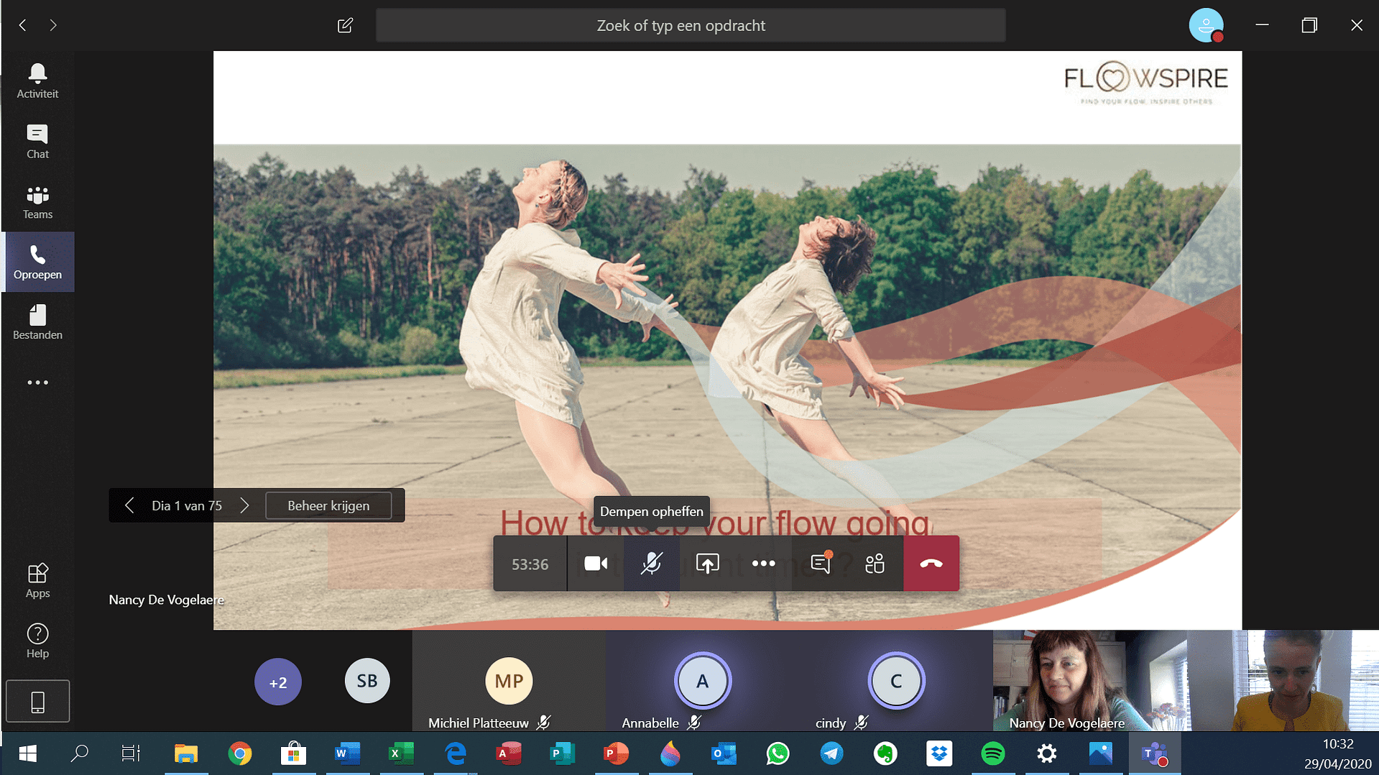Open Chat in the left sidebar

tap(37, 141)
